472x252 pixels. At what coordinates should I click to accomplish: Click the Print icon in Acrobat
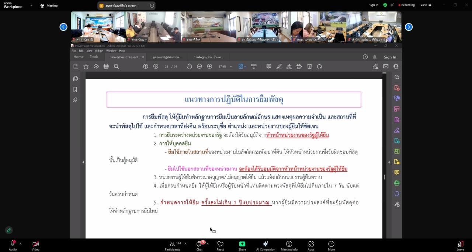pos(106,66)
